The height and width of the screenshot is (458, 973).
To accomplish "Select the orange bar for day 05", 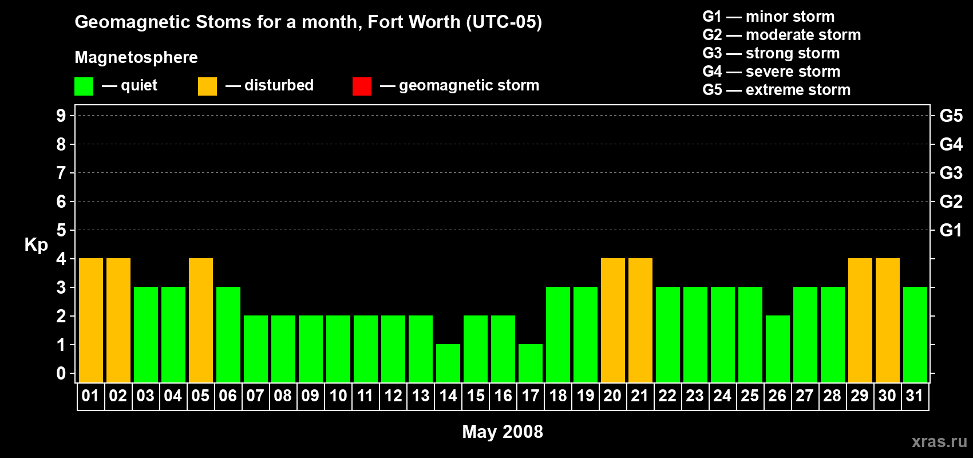I will (x=201, y=320).
